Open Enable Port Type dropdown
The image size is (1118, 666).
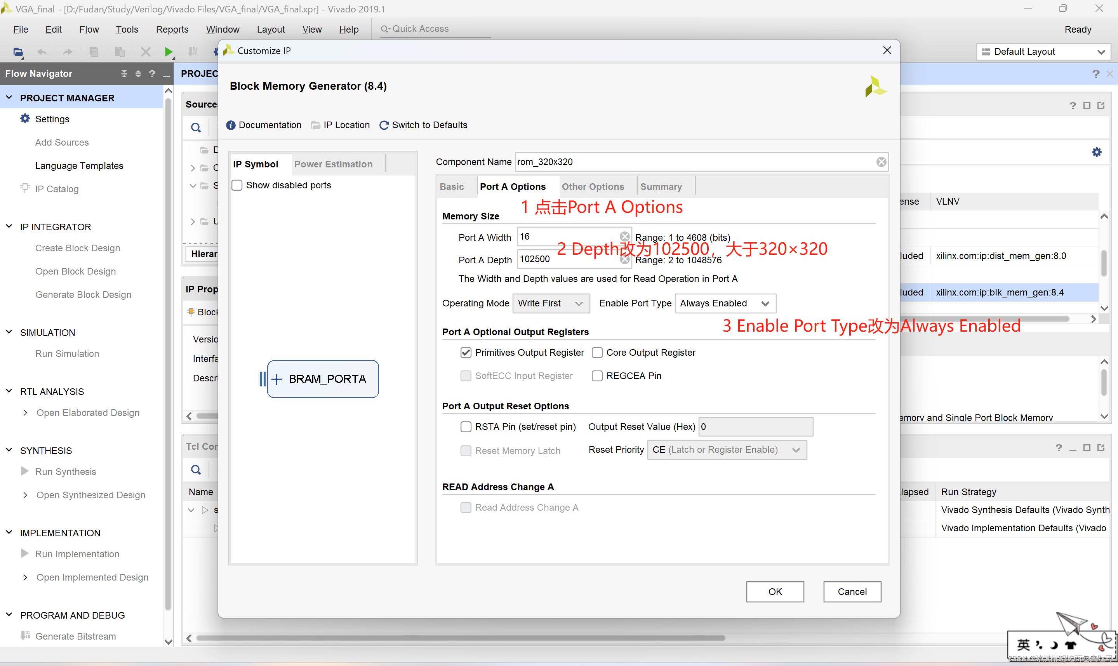(x=725, y=303)
